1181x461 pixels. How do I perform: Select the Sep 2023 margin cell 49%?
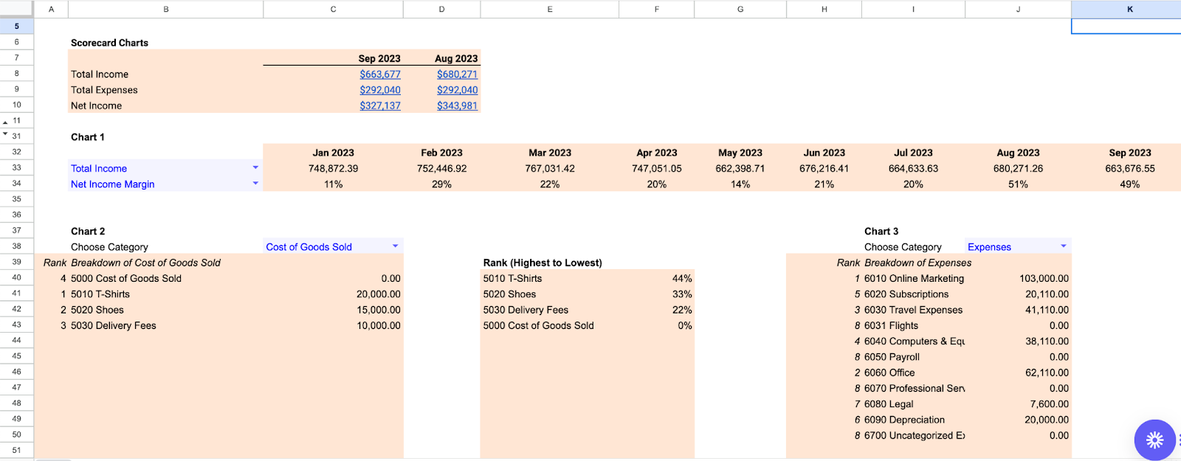pyautogui.click(x=1129, y=184)
